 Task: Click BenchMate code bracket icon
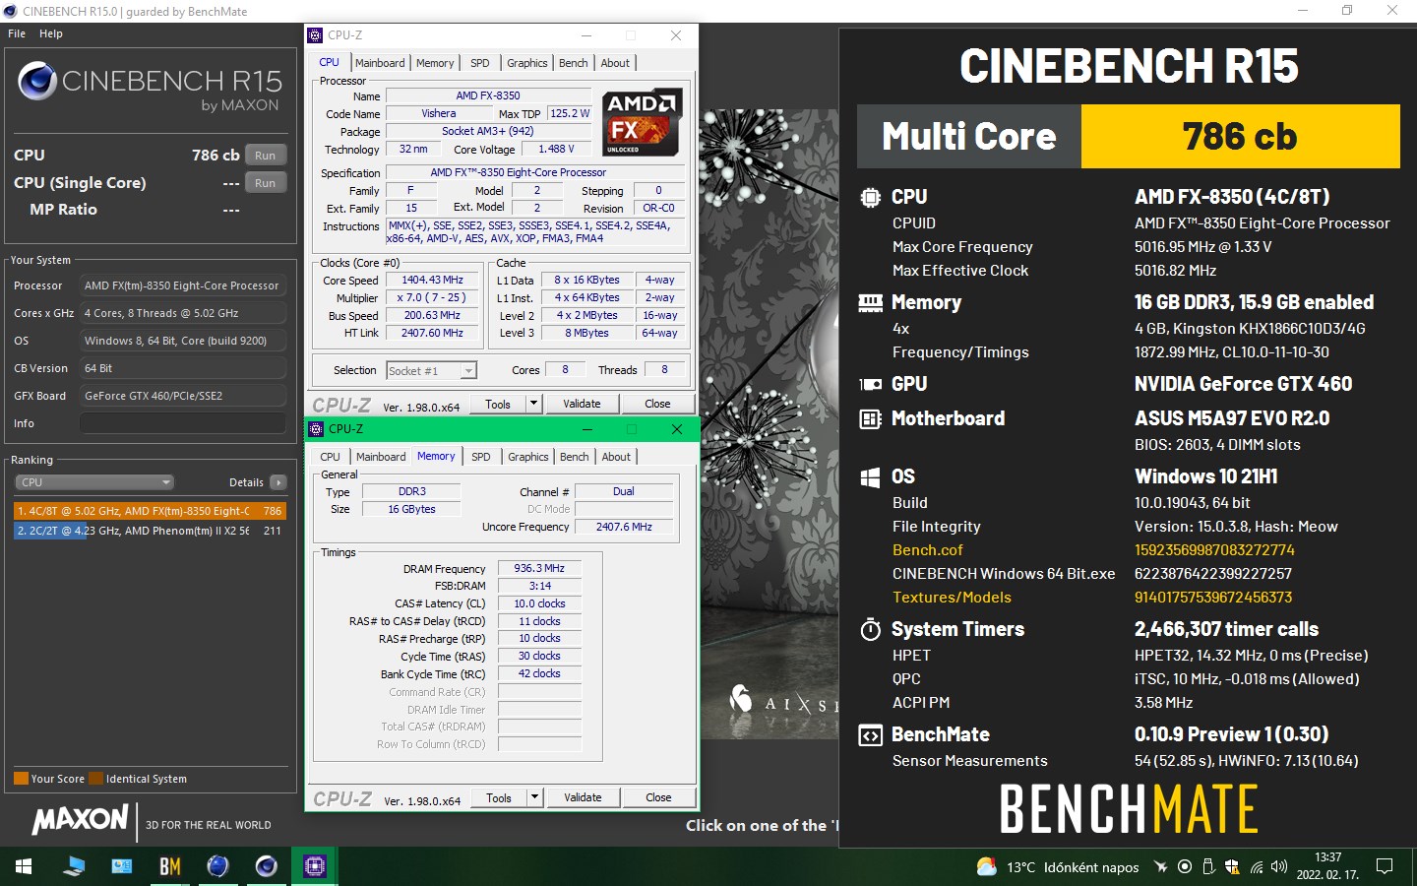coord(870,735)
